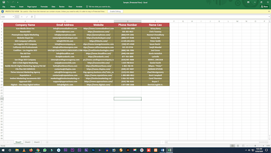The height and width of the screenshot is (153, 271).
Task: Click the Phone Number header cell
Action: pyautogui.click(x=128, y=25)
